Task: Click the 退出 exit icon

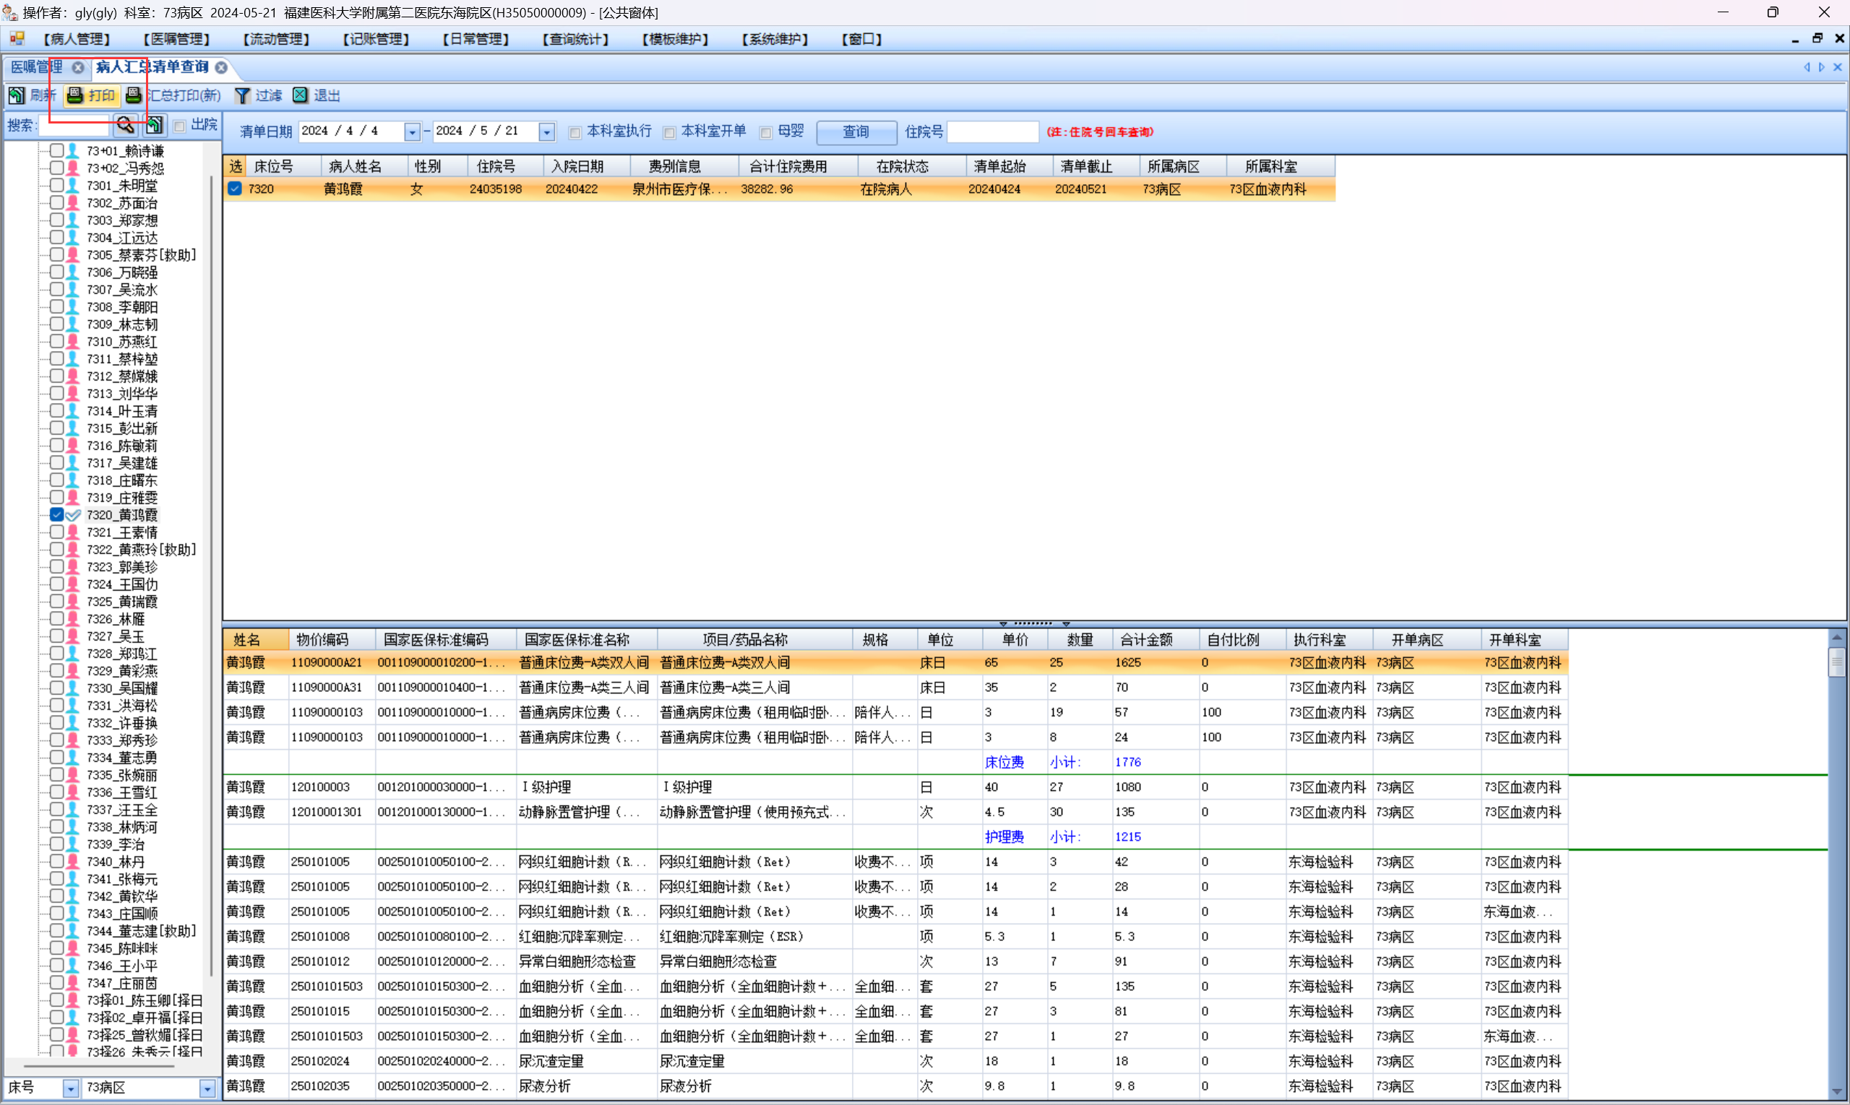Action: [x=300, y=95]
